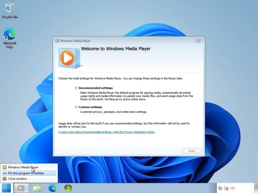Select Pin this program to taskbar
258x193 pixels.
(x=29, y=173)
